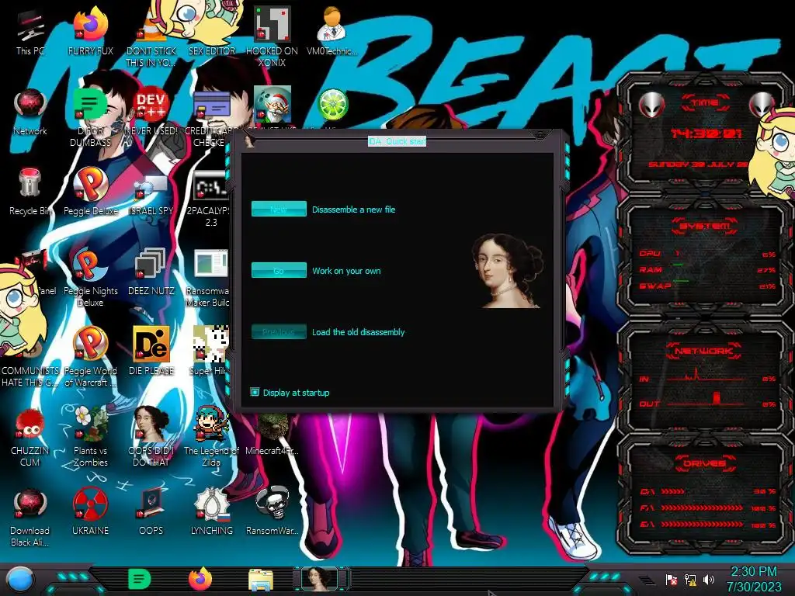Open the UKRAINE desktop icon

(x=90, y=512)
